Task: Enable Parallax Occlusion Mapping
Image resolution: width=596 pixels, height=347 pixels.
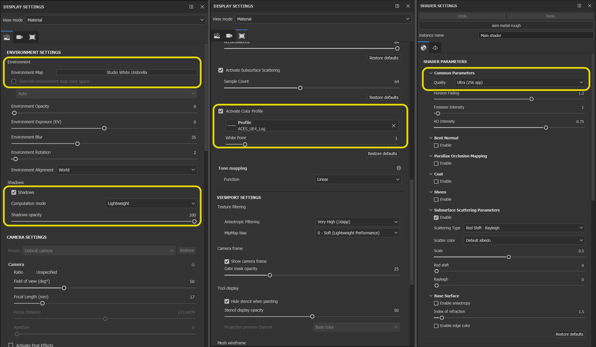Action: coord(436,163)
